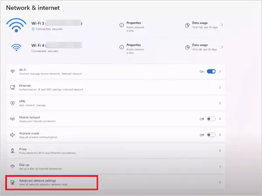
Task: Click the large Wi-Fi 3 signal icon
Action: [x=16, y=25]
